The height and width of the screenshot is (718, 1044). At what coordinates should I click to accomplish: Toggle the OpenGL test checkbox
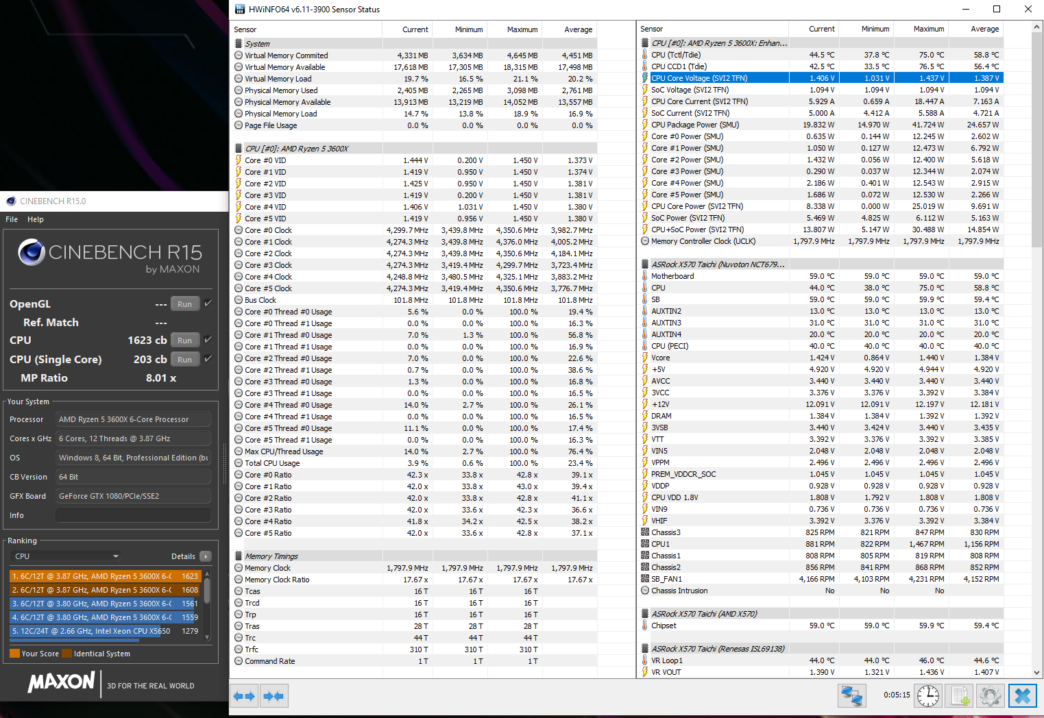pyautogui.click(x=208, y=303)
